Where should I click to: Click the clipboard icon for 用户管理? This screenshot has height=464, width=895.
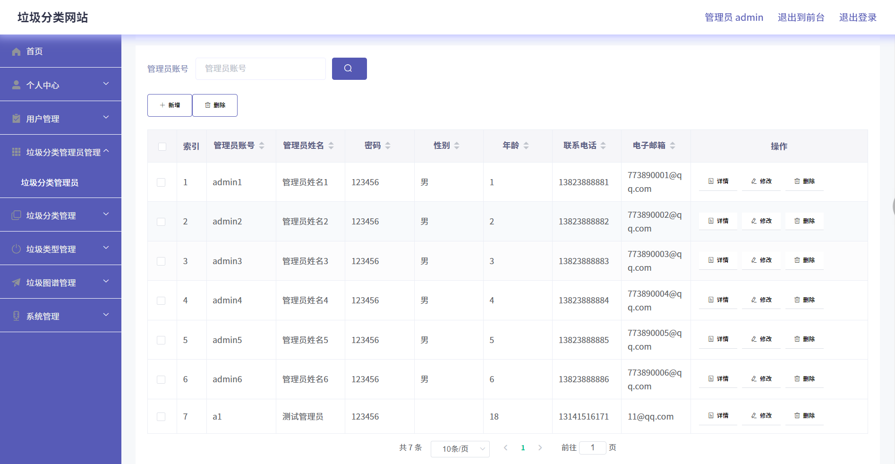[16, 118]
